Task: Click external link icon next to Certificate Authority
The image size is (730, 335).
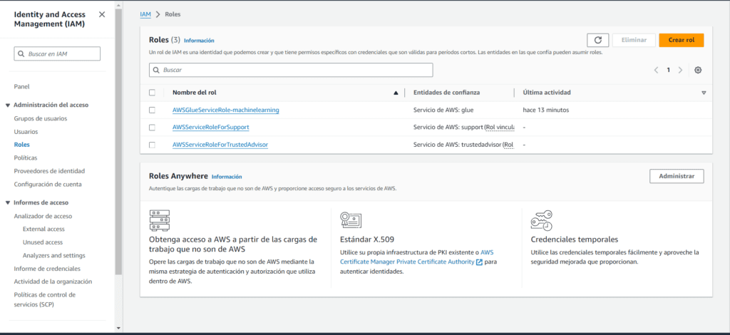Action: coord(479,262)
